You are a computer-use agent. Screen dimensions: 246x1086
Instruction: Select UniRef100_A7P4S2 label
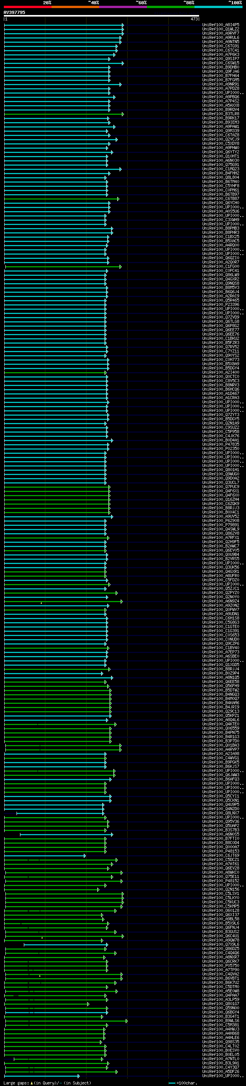[221, 101]
